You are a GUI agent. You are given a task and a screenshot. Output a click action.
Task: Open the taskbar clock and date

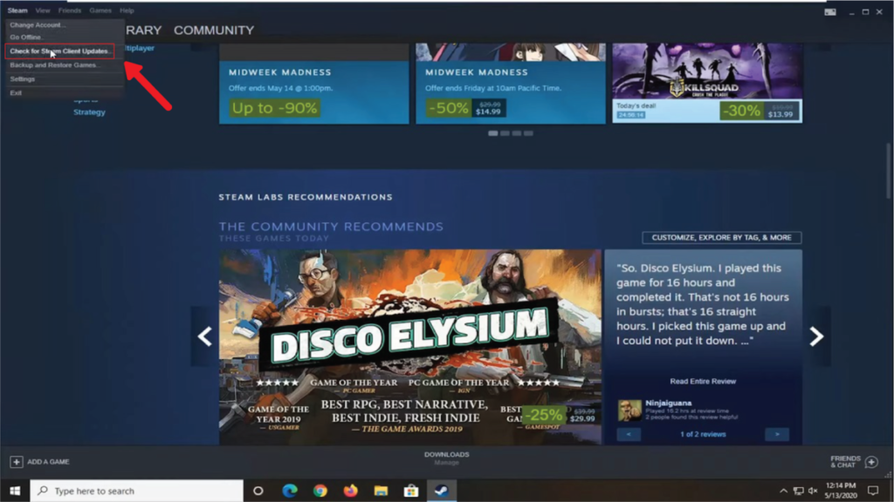pos(841,491)
